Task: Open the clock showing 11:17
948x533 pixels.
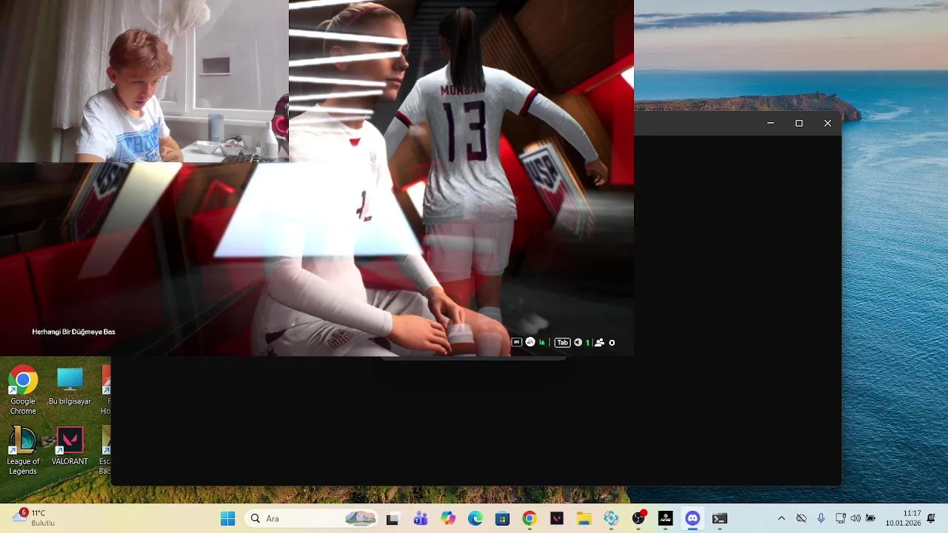Action: tap(902, 518)
